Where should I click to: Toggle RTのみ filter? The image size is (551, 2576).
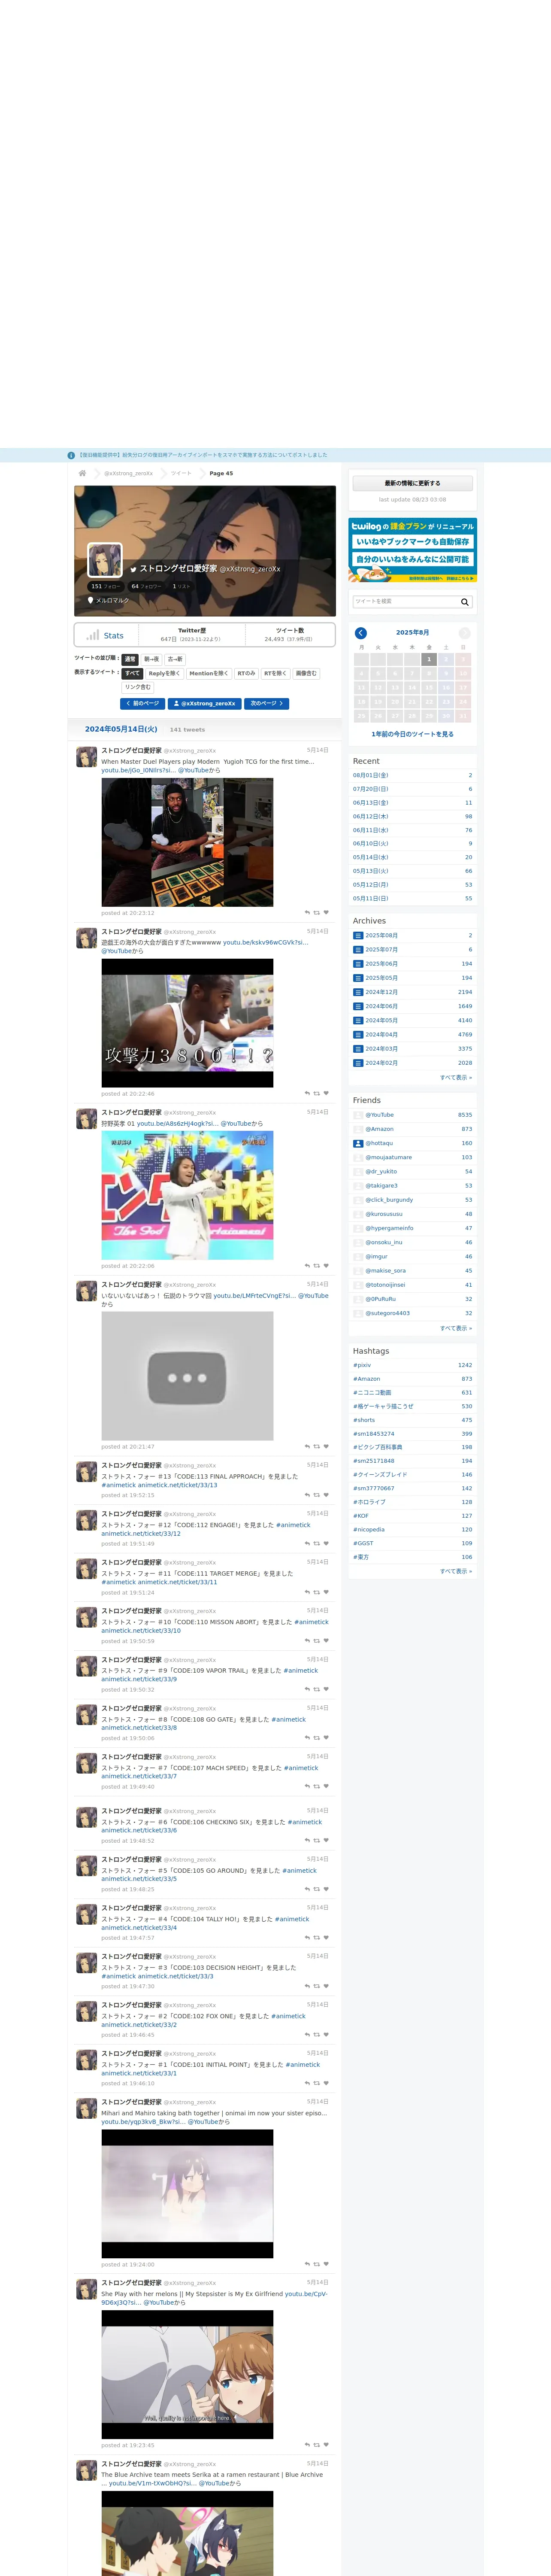tap(246, 673)
